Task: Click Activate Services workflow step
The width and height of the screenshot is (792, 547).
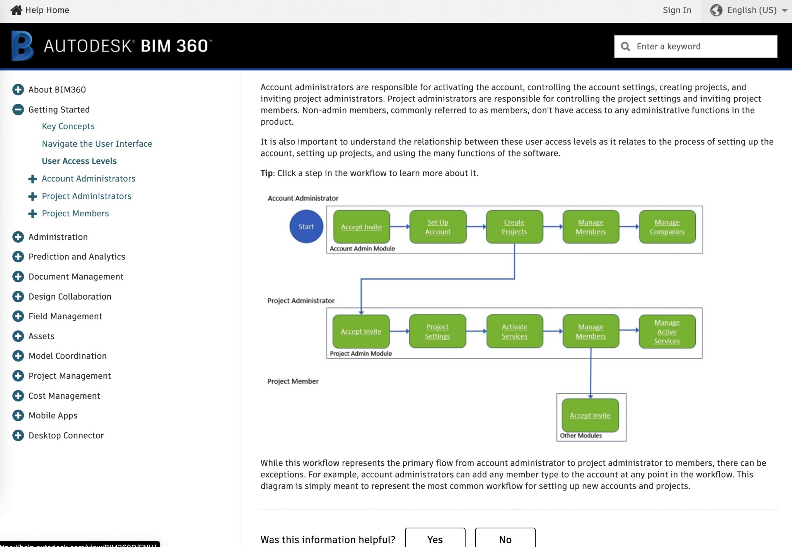Action: [x=514, y=331]
